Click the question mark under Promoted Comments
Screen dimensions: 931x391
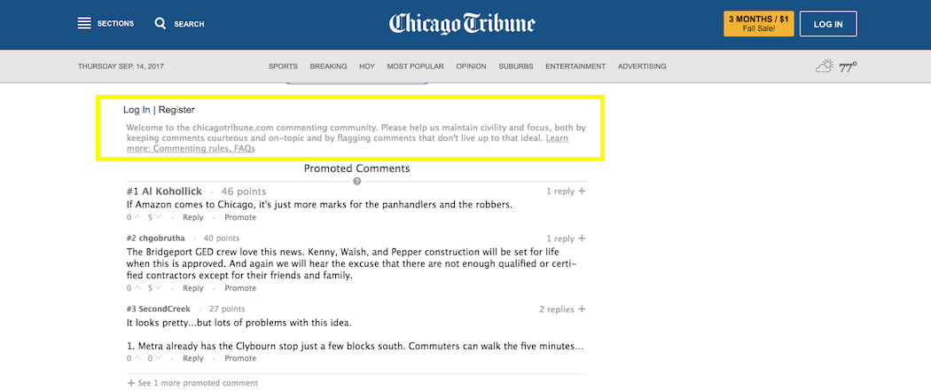356,182
